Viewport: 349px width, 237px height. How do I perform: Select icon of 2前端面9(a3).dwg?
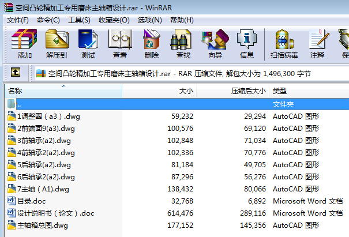pyautogui.click(x=12, y=129)
